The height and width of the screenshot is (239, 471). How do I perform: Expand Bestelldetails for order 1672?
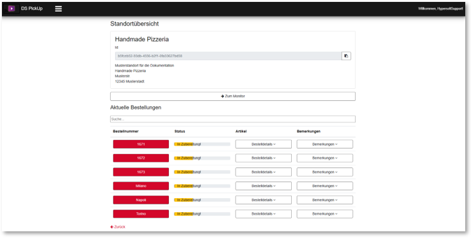point(264,158)
